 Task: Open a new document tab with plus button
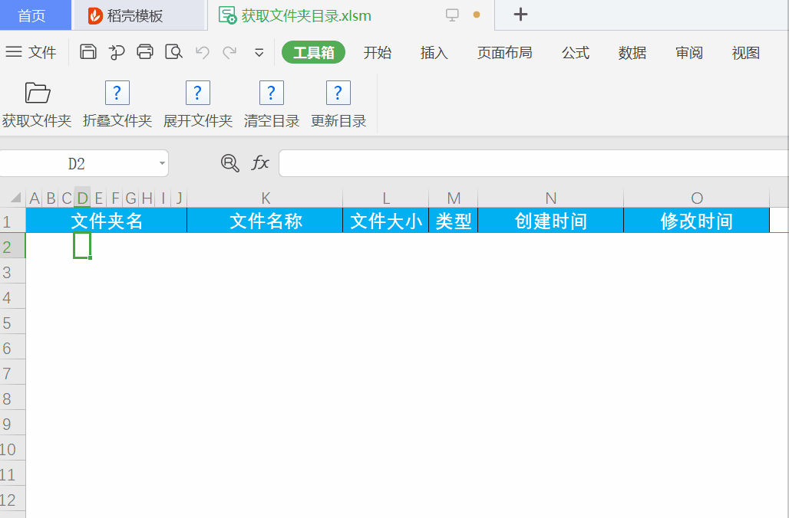[x=520, y=15]
